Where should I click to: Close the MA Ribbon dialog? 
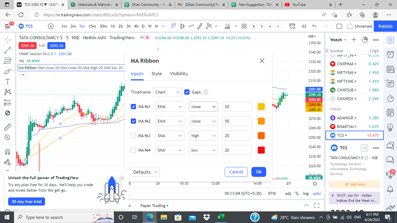pyautogui.click(x=262, y=61)
